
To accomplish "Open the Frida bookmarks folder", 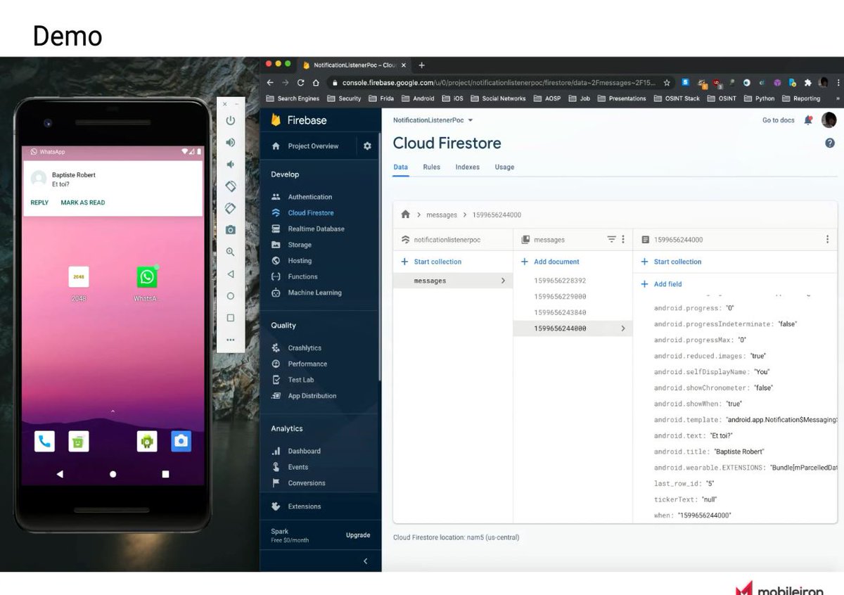I will pyautogui.click(x=382, y=98).
